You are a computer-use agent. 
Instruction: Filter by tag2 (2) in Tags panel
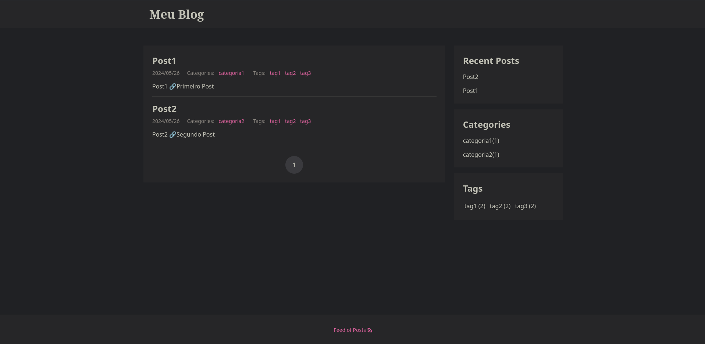(x=500, y=206)
